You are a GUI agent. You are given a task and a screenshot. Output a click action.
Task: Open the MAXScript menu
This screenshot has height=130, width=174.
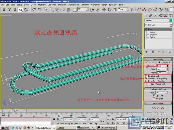click(113, 5)
